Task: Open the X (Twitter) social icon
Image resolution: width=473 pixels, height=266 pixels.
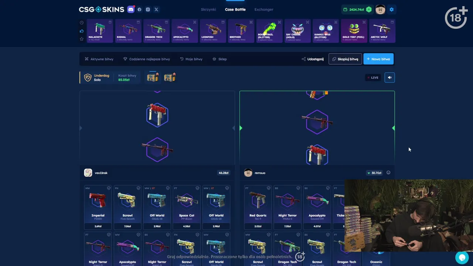Action: 156,10
